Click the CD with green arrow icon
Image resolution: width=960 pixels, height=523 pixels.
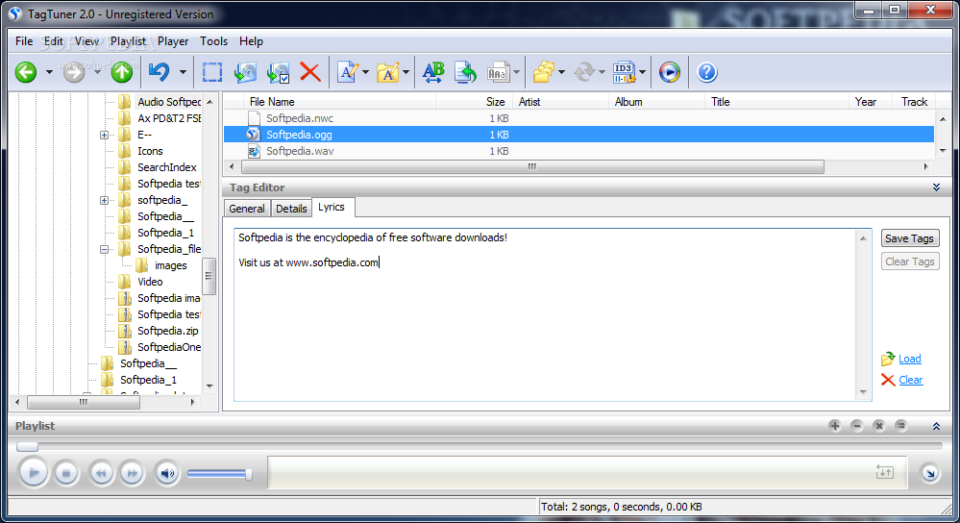pos(245,72)
